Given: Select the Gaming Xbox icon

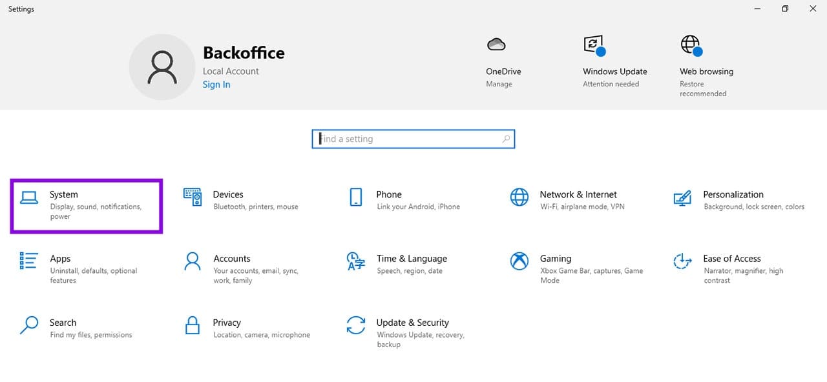Looking at the screenshot, I should pyautogui.click(x=519, y=261).
